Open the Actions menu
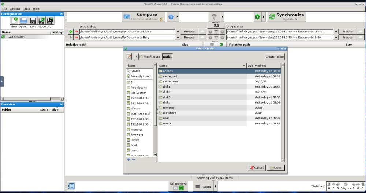Screen dimensions: 366x193 pyautogui.click(x=15, y=9)
